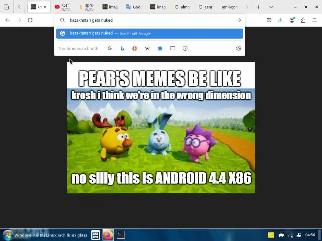Click the 04:56 taskbar clock
The width and height of the screenshot is (322, 241).
pyautogui.click(x=310, y=235)
